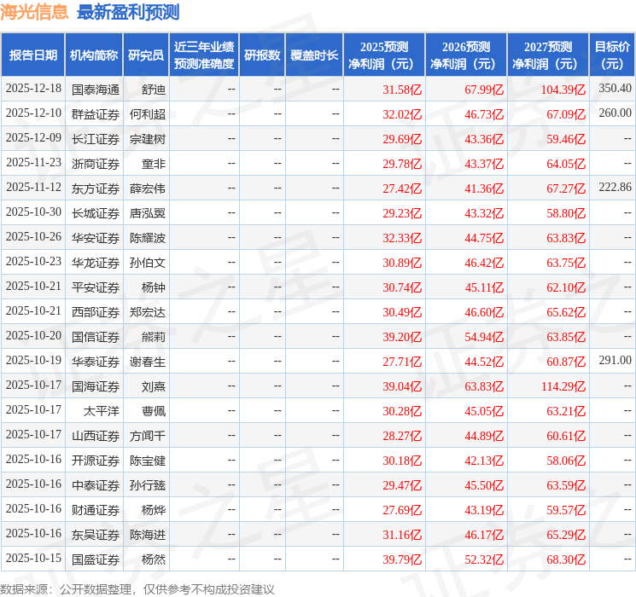Click target price 260.00
636x597 pixels.
tap(615, 113)
